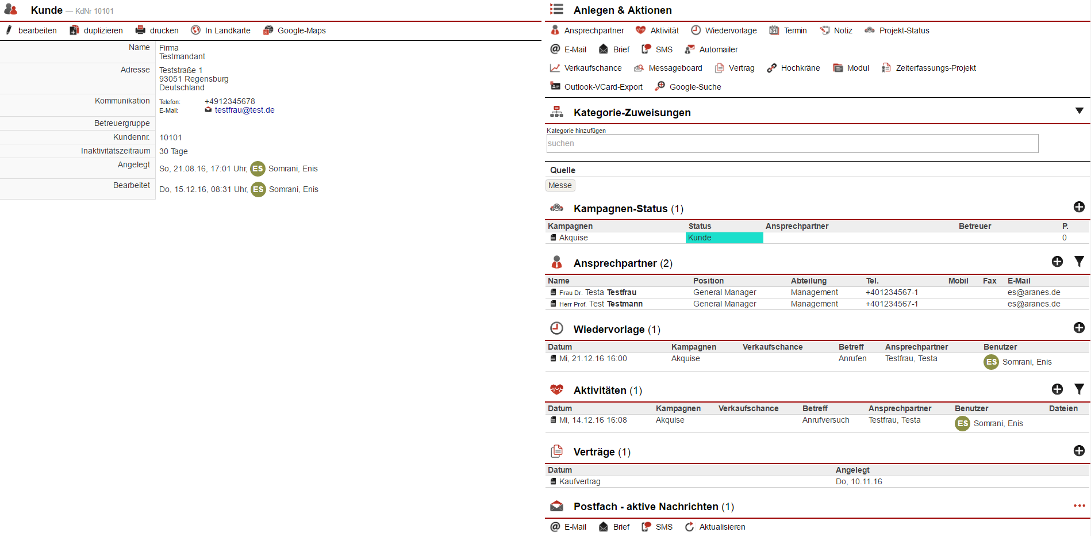This screenshot has width=1091, height=536.
Task: Open the Automailer action
Action: pos(712,49)
